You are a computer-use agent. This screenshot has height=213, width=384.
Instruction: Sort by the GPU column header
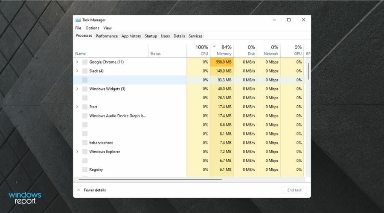coord(292,50)
